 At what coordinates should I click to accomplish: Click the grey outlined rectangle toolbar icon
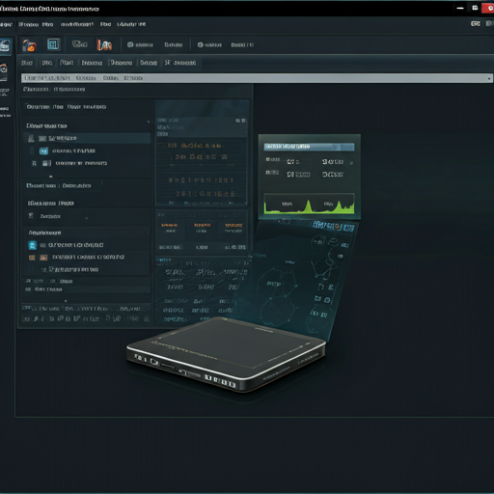tap(79, 44)
